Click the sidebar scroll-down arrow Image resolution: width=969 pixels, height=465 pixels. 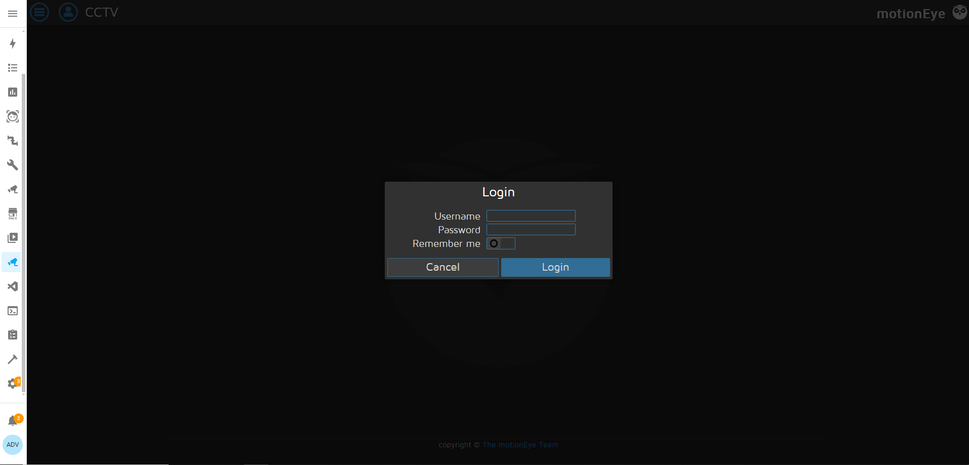pos(23,394)
